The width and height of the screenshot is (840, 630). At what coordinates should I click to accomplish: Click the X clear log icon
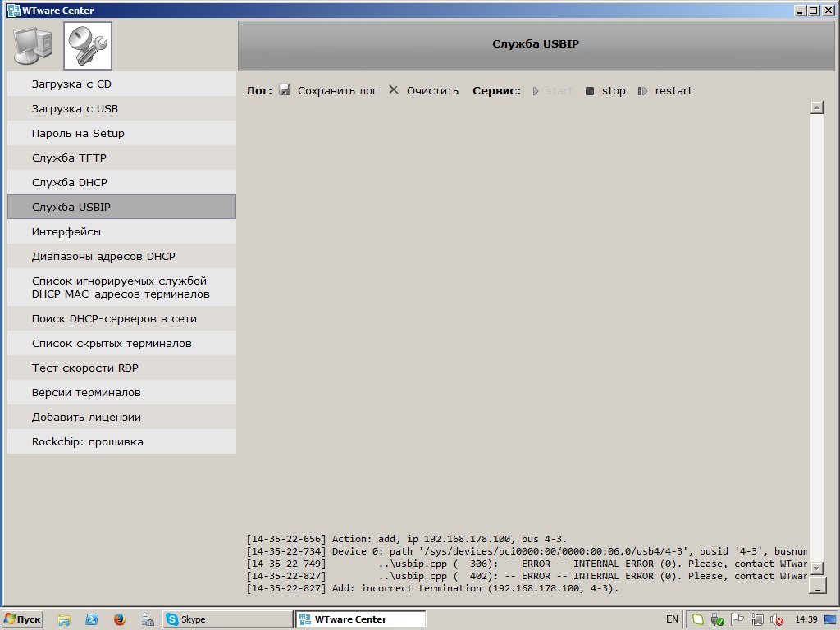[394, 90]
